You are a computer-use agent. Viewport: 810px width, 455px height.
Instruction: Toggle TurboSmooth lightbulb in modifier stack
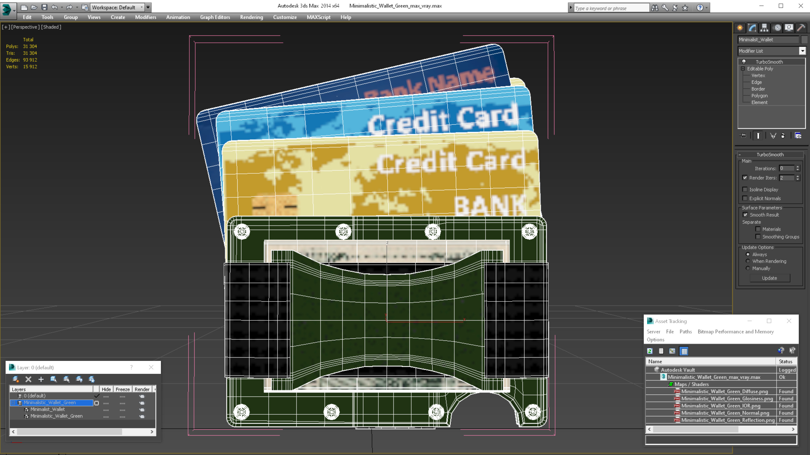coord(744,62)
